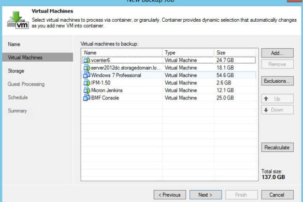Click the BMF Console VM icon
The width and height of the screenshot is (303, 202).
[87, 98]
